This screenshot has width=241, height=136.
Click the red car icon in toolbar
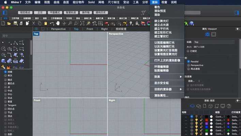coord(106,23)
